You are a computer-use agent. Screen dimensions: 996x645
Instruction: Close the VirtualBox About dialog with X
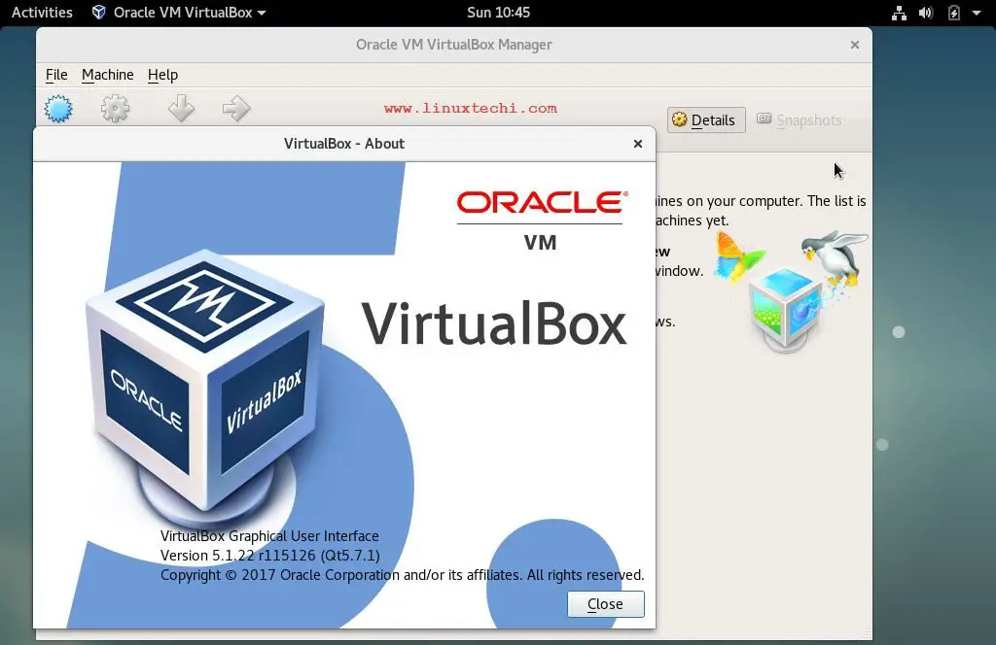tap(638, 144)
